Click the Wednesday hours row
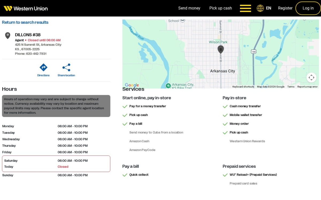The height and width of the screenshot is (200, 321). 56,139
